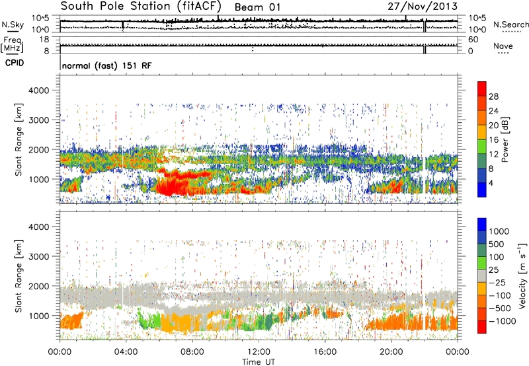
Task: Click the "16:00" time axis label
Action: [325, 352]
